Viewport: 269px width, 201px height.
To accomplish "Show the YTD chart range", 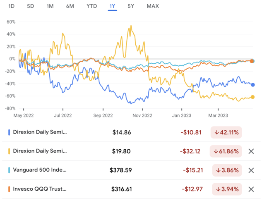I will pyautogui.click(x=92, y=6).
